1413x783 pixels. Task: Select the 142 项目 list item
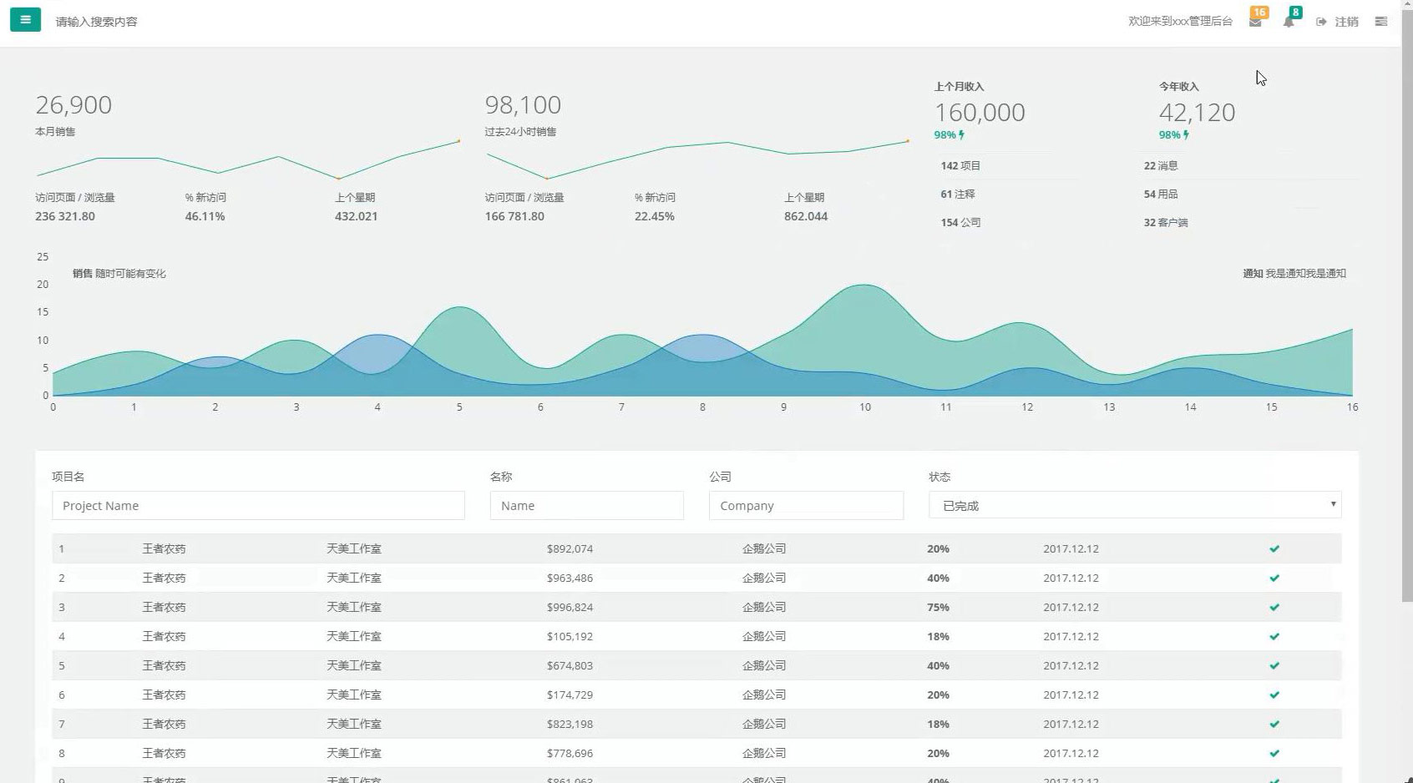(x=960, y=166)
